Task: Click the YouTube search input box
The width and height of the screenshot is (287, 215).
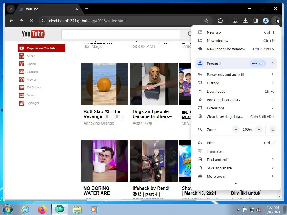Action: 121,34
